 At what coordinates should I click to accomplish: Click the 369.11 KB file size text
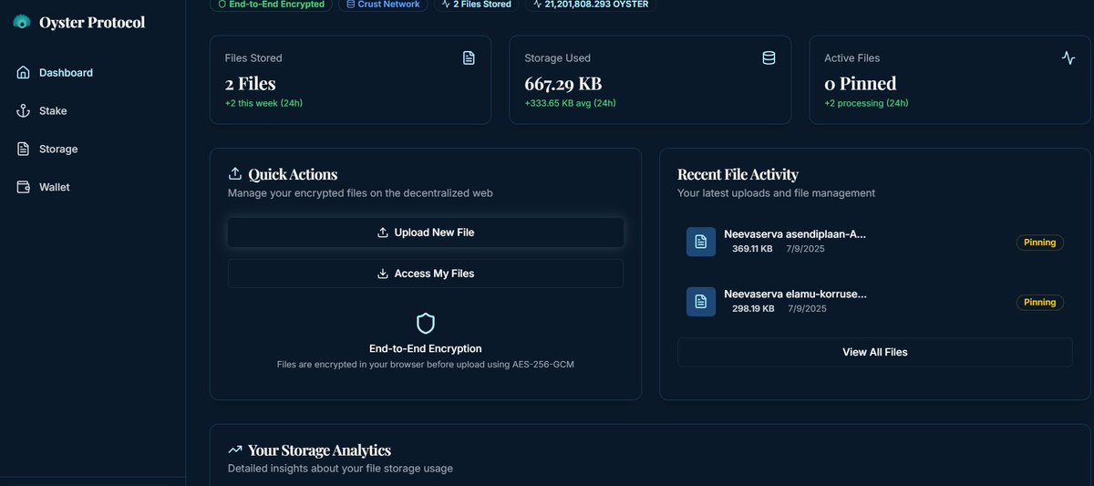click(x=752, y=249)
